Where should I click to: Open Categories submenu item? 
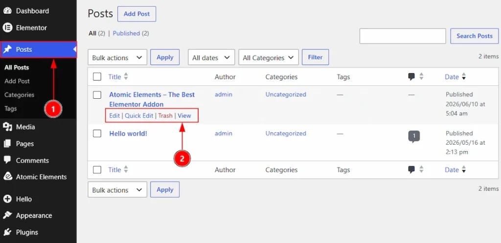coord(19,95)
